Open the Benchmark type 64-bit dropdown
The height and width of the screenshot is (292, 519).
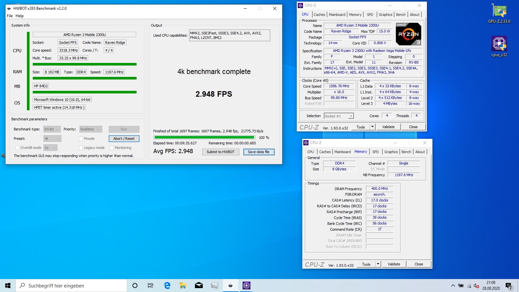coord(52,129)
